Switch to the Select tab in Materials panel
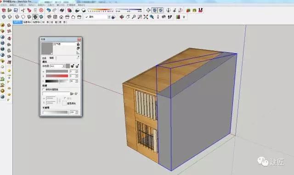This screenshot has width=294, height=175. 44,58
